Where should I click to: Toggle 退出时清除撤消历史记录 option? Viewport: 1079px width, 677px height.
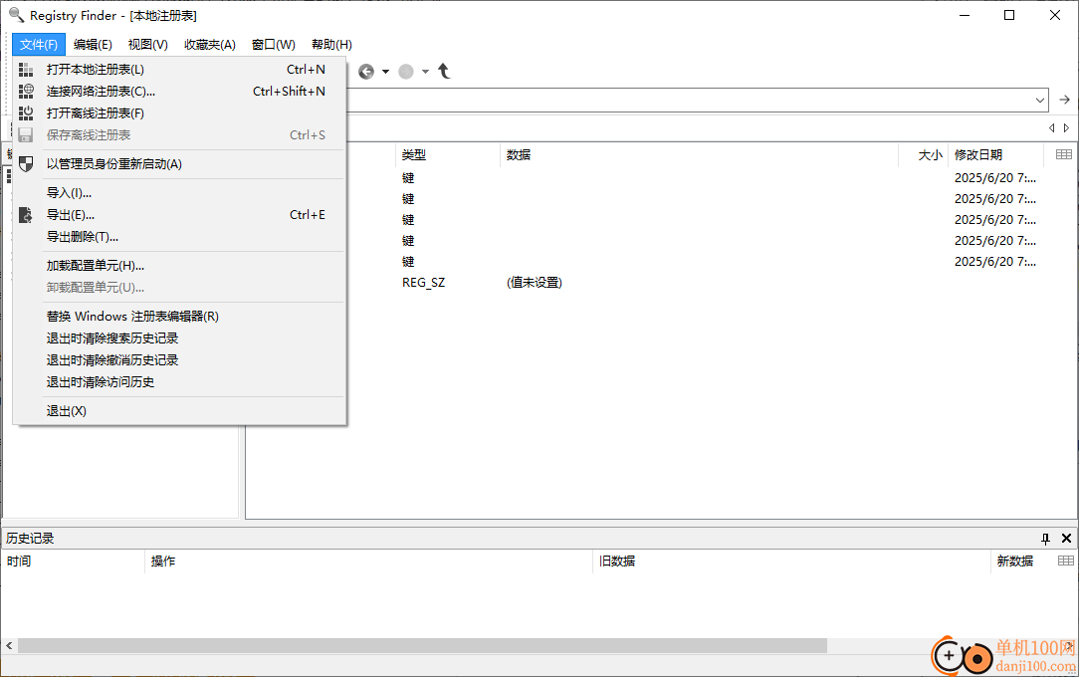point(179,360)
